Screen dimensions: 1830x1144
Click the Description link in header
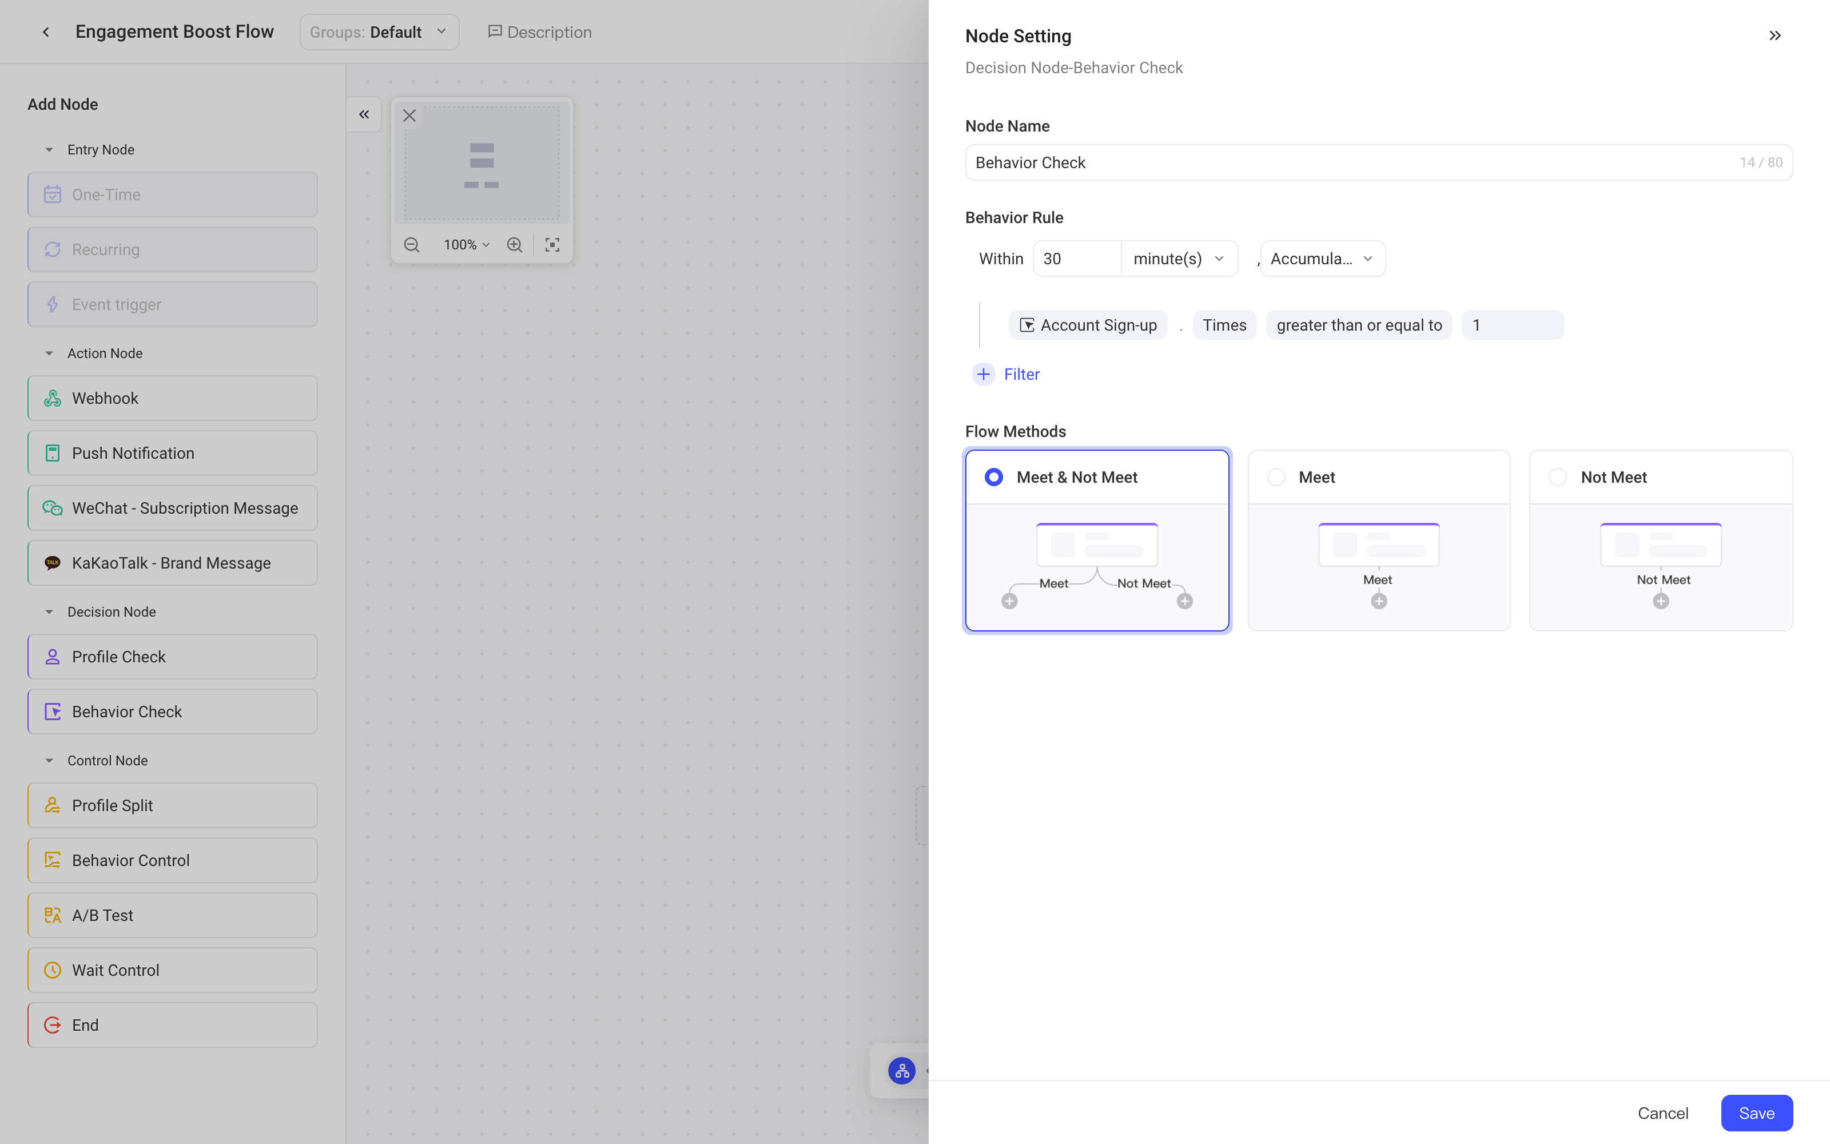540,32
